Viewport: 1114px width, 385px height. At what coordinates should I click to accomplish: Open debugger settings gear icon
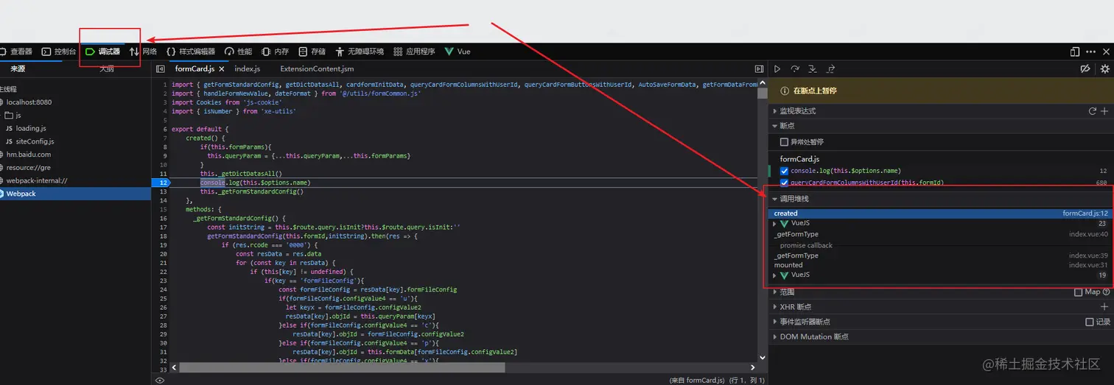click(1104, 68)
